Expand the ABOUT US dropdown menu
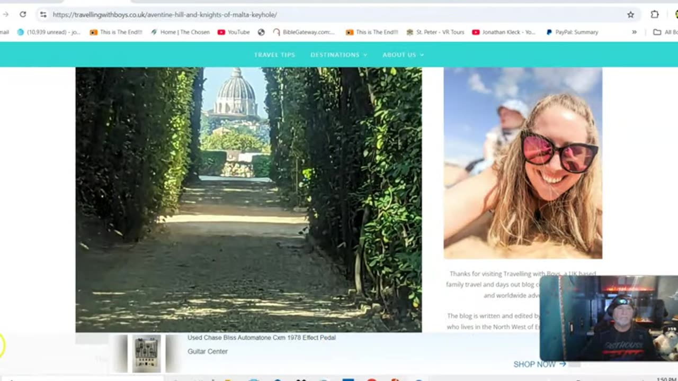Image resolution: width=678 pixels, height=381 pixels. [403, 55]
